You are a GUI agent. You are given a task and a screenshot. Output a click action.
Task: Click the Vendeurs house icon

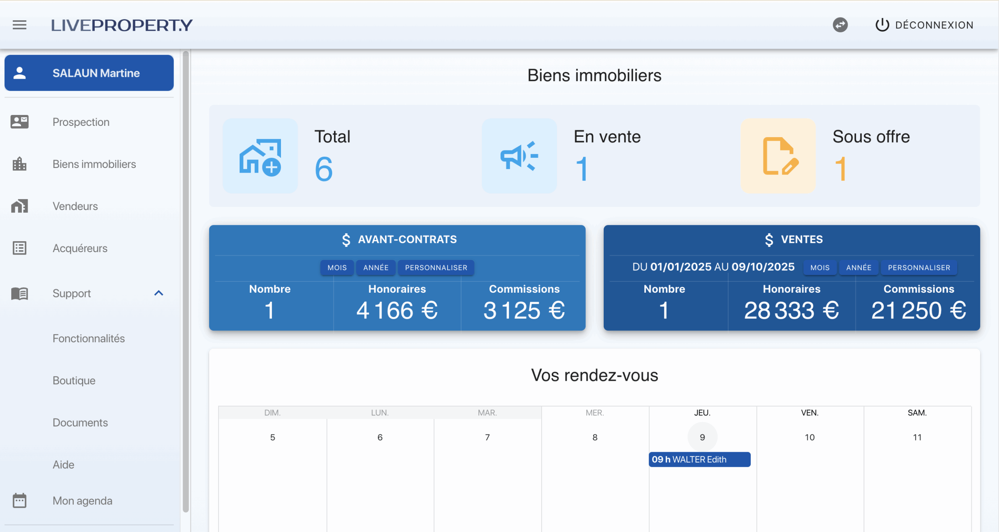tap(20, 206)
